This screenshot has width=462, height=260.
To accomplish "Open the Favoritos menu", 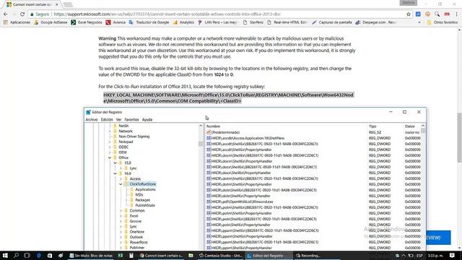I will 131,120.
